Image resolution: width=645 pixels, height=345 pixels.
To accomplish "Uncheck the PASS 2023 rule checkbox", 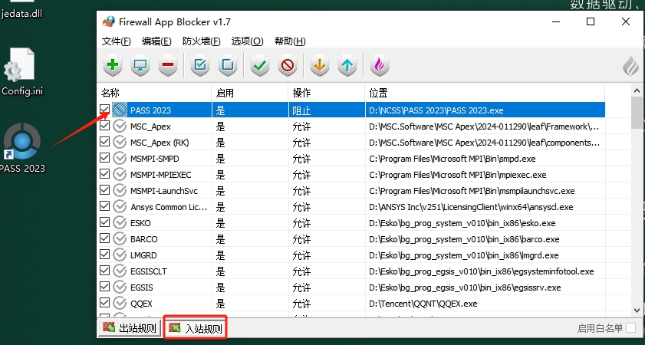I will [104, 110].
